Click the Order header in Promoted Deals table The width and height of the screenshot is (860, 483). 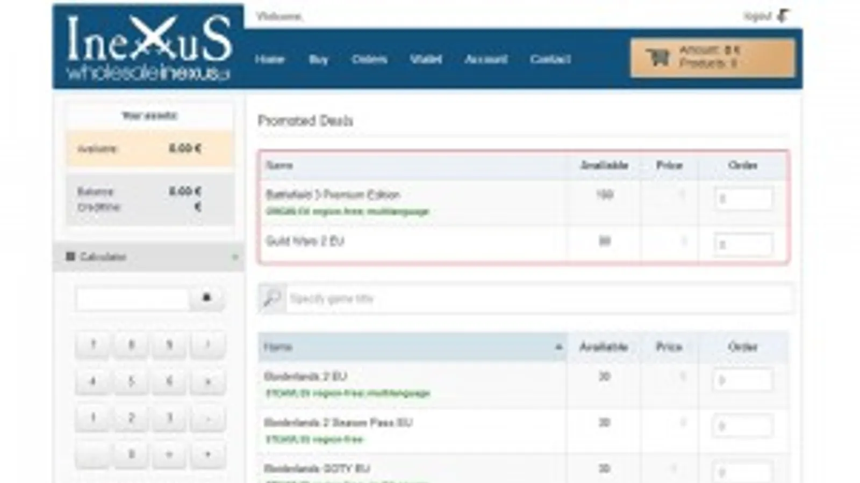point(743,165)
